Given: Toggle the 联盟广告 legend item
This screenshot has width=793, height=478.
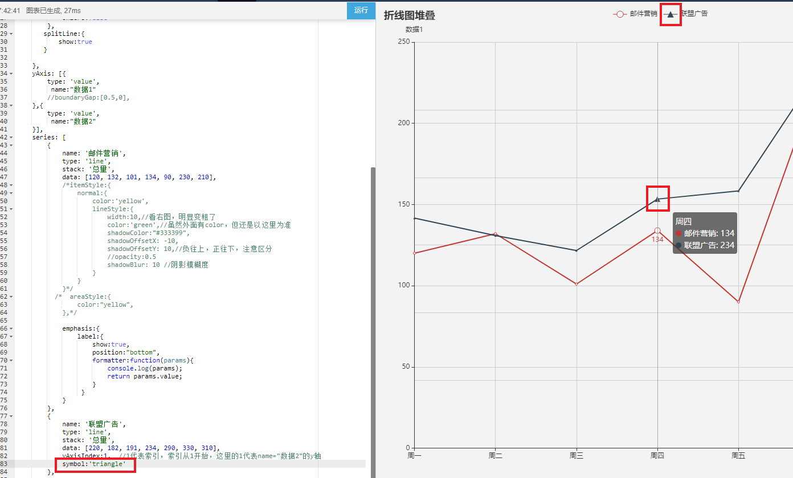Looking at the screenshot, I should (686, 14).
